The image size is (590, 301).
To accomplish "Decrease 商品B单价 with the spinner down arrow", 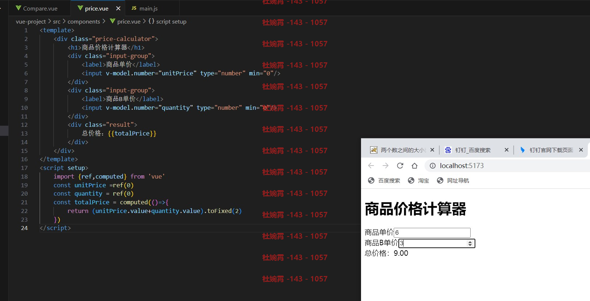I will [x=470, y=245].
